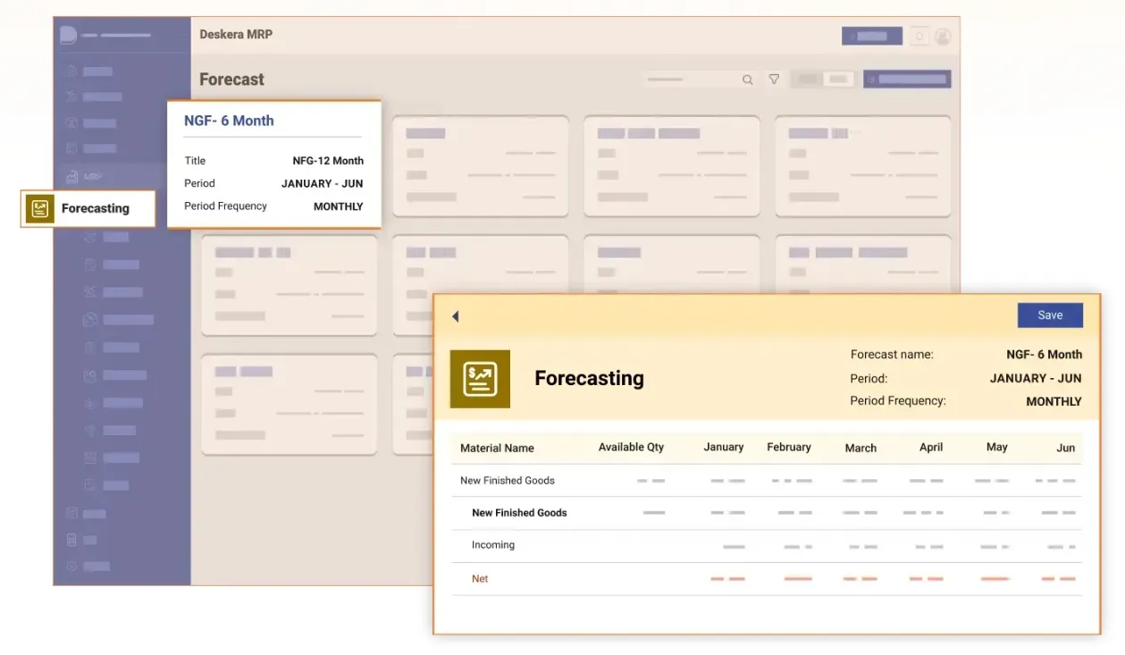Click the Deskera MRP title
The image size is (1125, 655).
pos(236,35)
